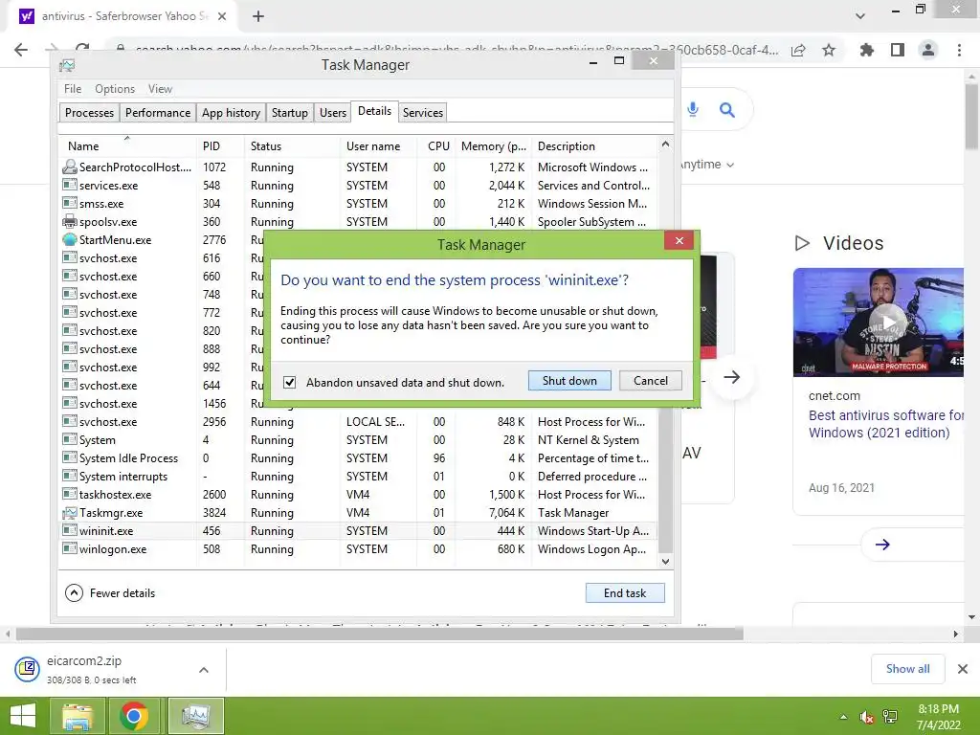
Task: Click the bookmark star icon in Chrome
Action: point(829,50)
